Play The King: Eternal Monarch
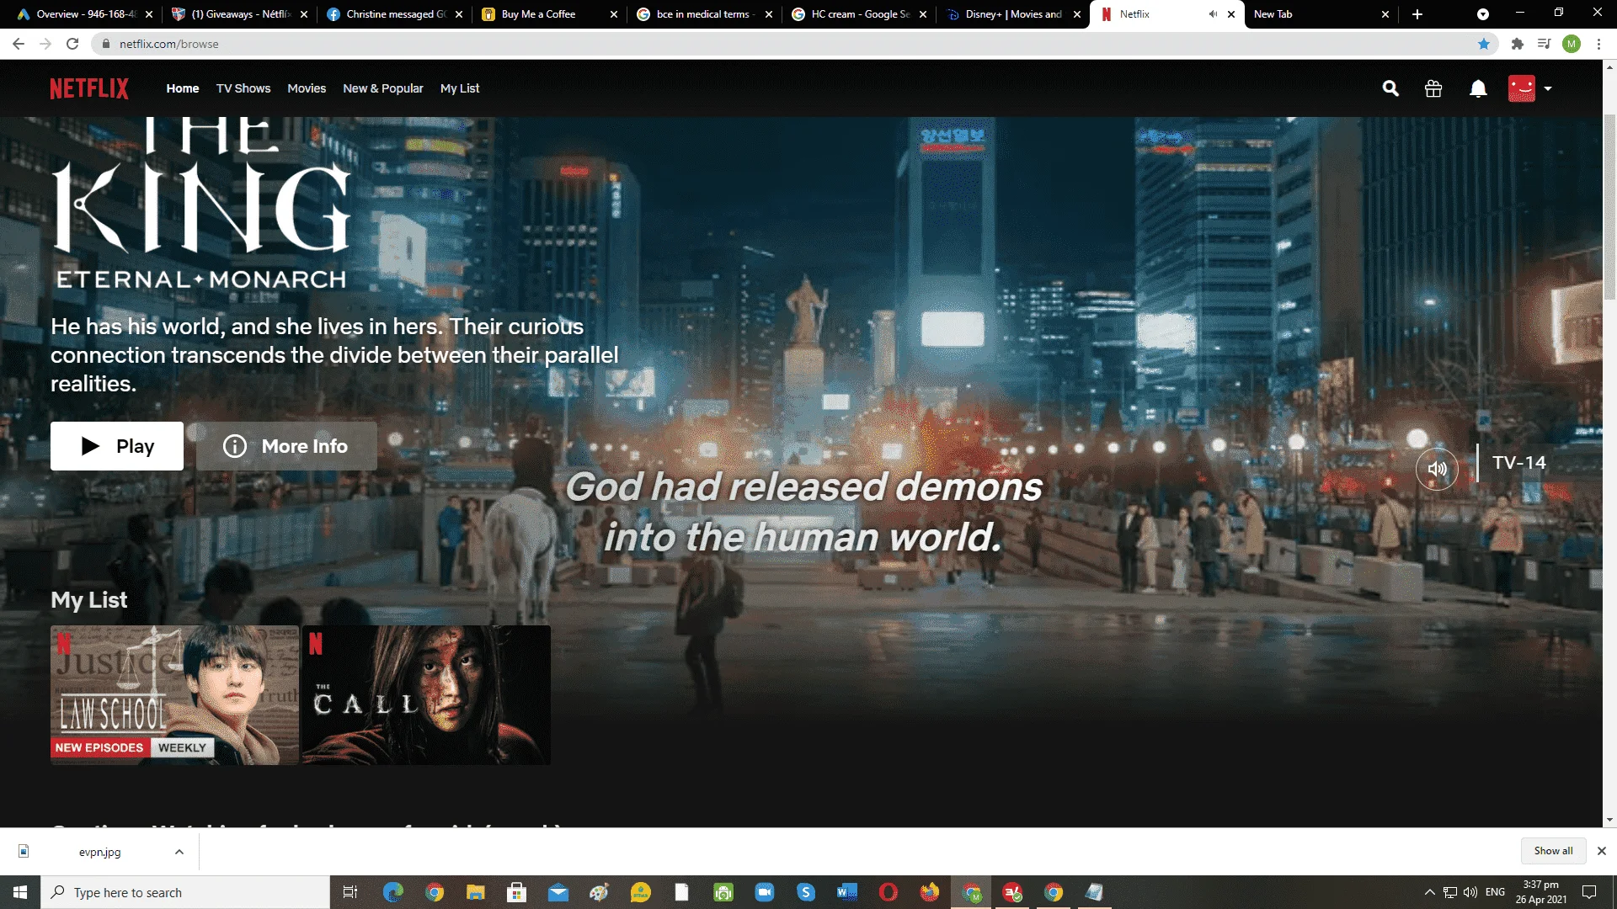 click(x=117, y=446)
